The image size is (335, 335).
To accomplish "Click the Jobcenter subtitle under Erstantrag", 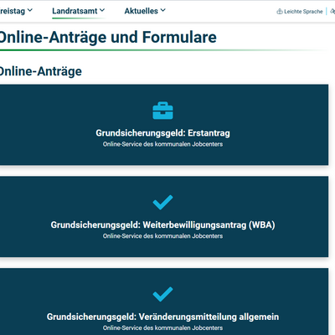I will point(162,144).
